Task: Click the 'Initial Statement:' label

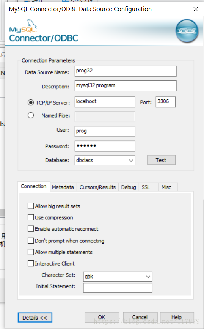Action: click(x=55, y=286)
